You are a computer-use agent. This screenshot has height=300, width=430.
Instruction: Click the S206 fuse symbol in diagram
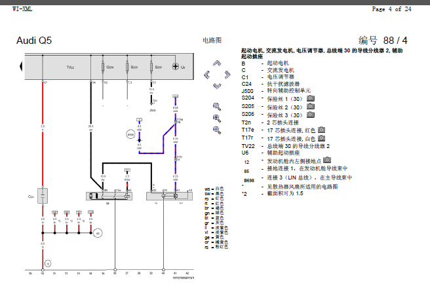click(151, 67)
